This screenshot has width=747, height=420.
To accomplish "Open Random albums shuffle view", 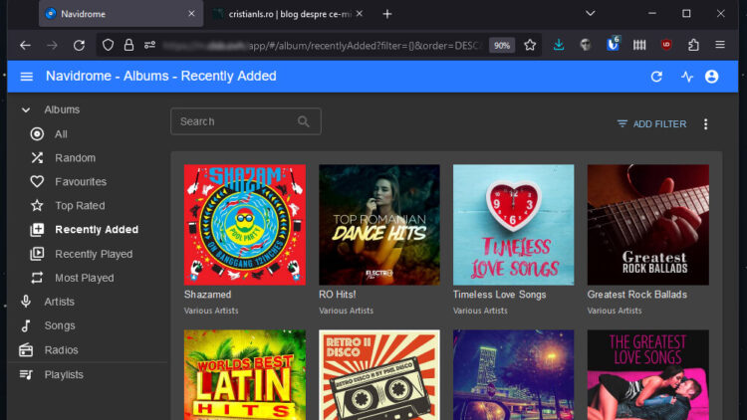I will pos(75,158).
